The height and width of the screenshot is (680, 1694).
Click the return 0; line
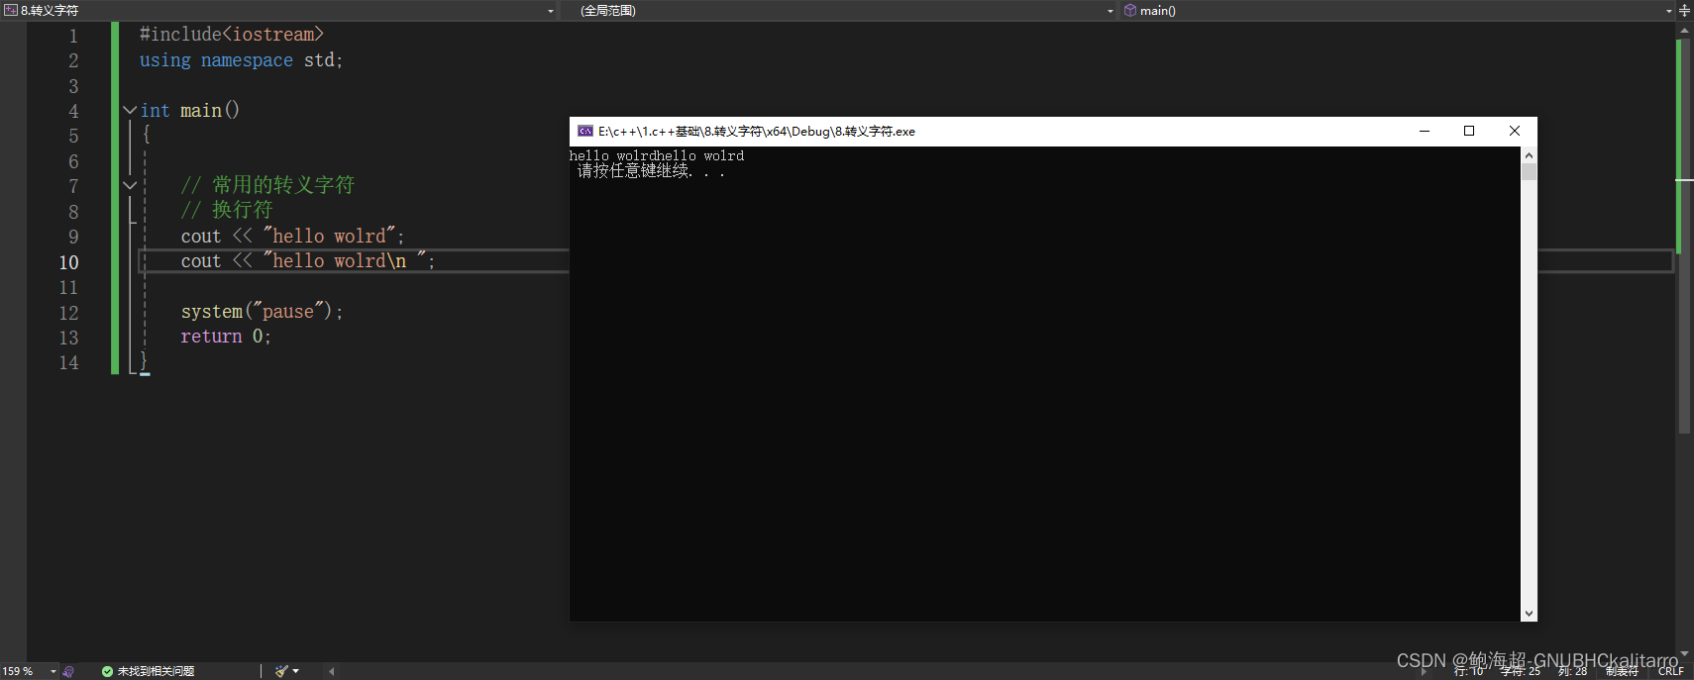click(225, 337)
